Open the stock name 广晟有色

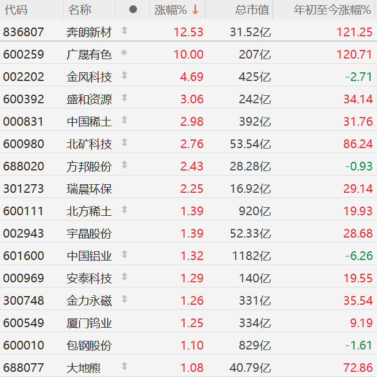pyautogui.click(x=89, y=55)
